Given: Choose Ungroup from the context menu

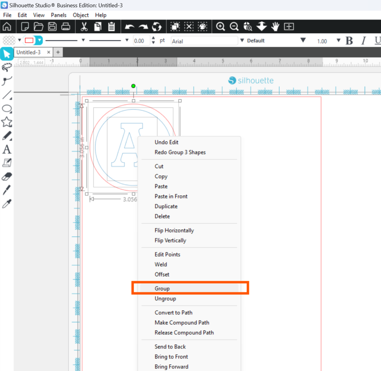Looking at the screenshot, I should tap(189, 298).
